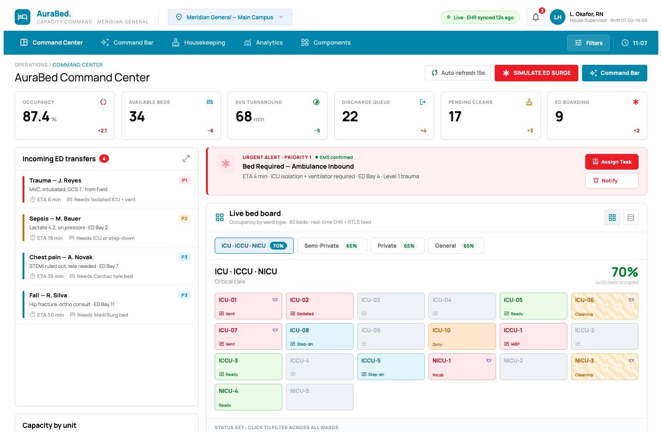Viewport: 662px width, 432px height.
Task: Select empty bed ICU-03
Action: click(391, 306)
